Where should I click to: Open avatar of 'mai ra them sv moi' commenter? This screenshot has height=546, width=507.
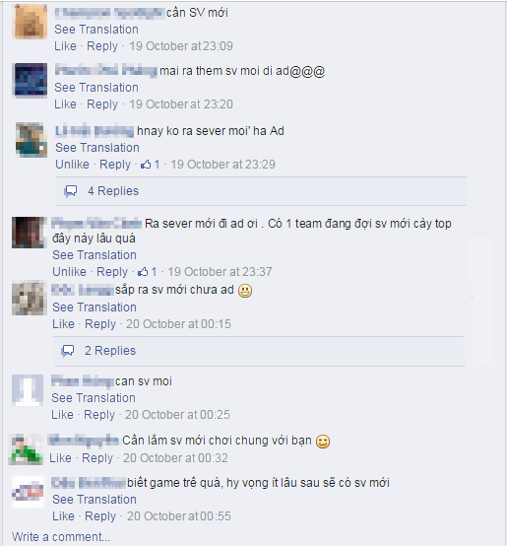pyautogui.click(x=30, y=80)
